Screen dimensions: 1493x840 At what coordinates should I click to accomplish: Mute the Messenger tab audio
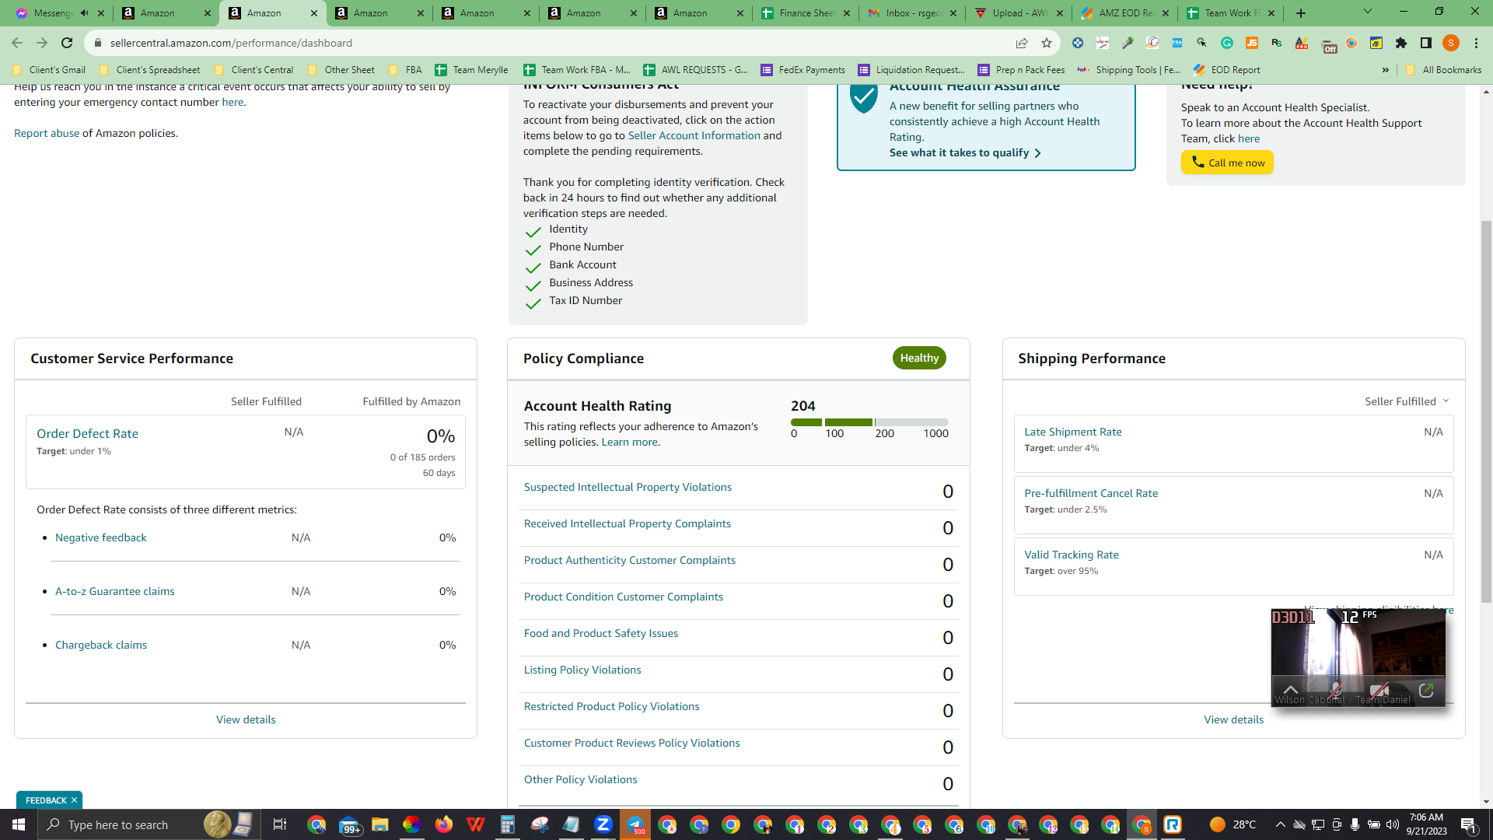click(84, 13)
